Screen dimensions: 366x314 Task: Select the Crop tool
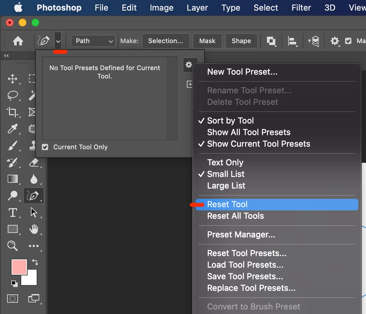pyautogui.click(x=12, y=112)
